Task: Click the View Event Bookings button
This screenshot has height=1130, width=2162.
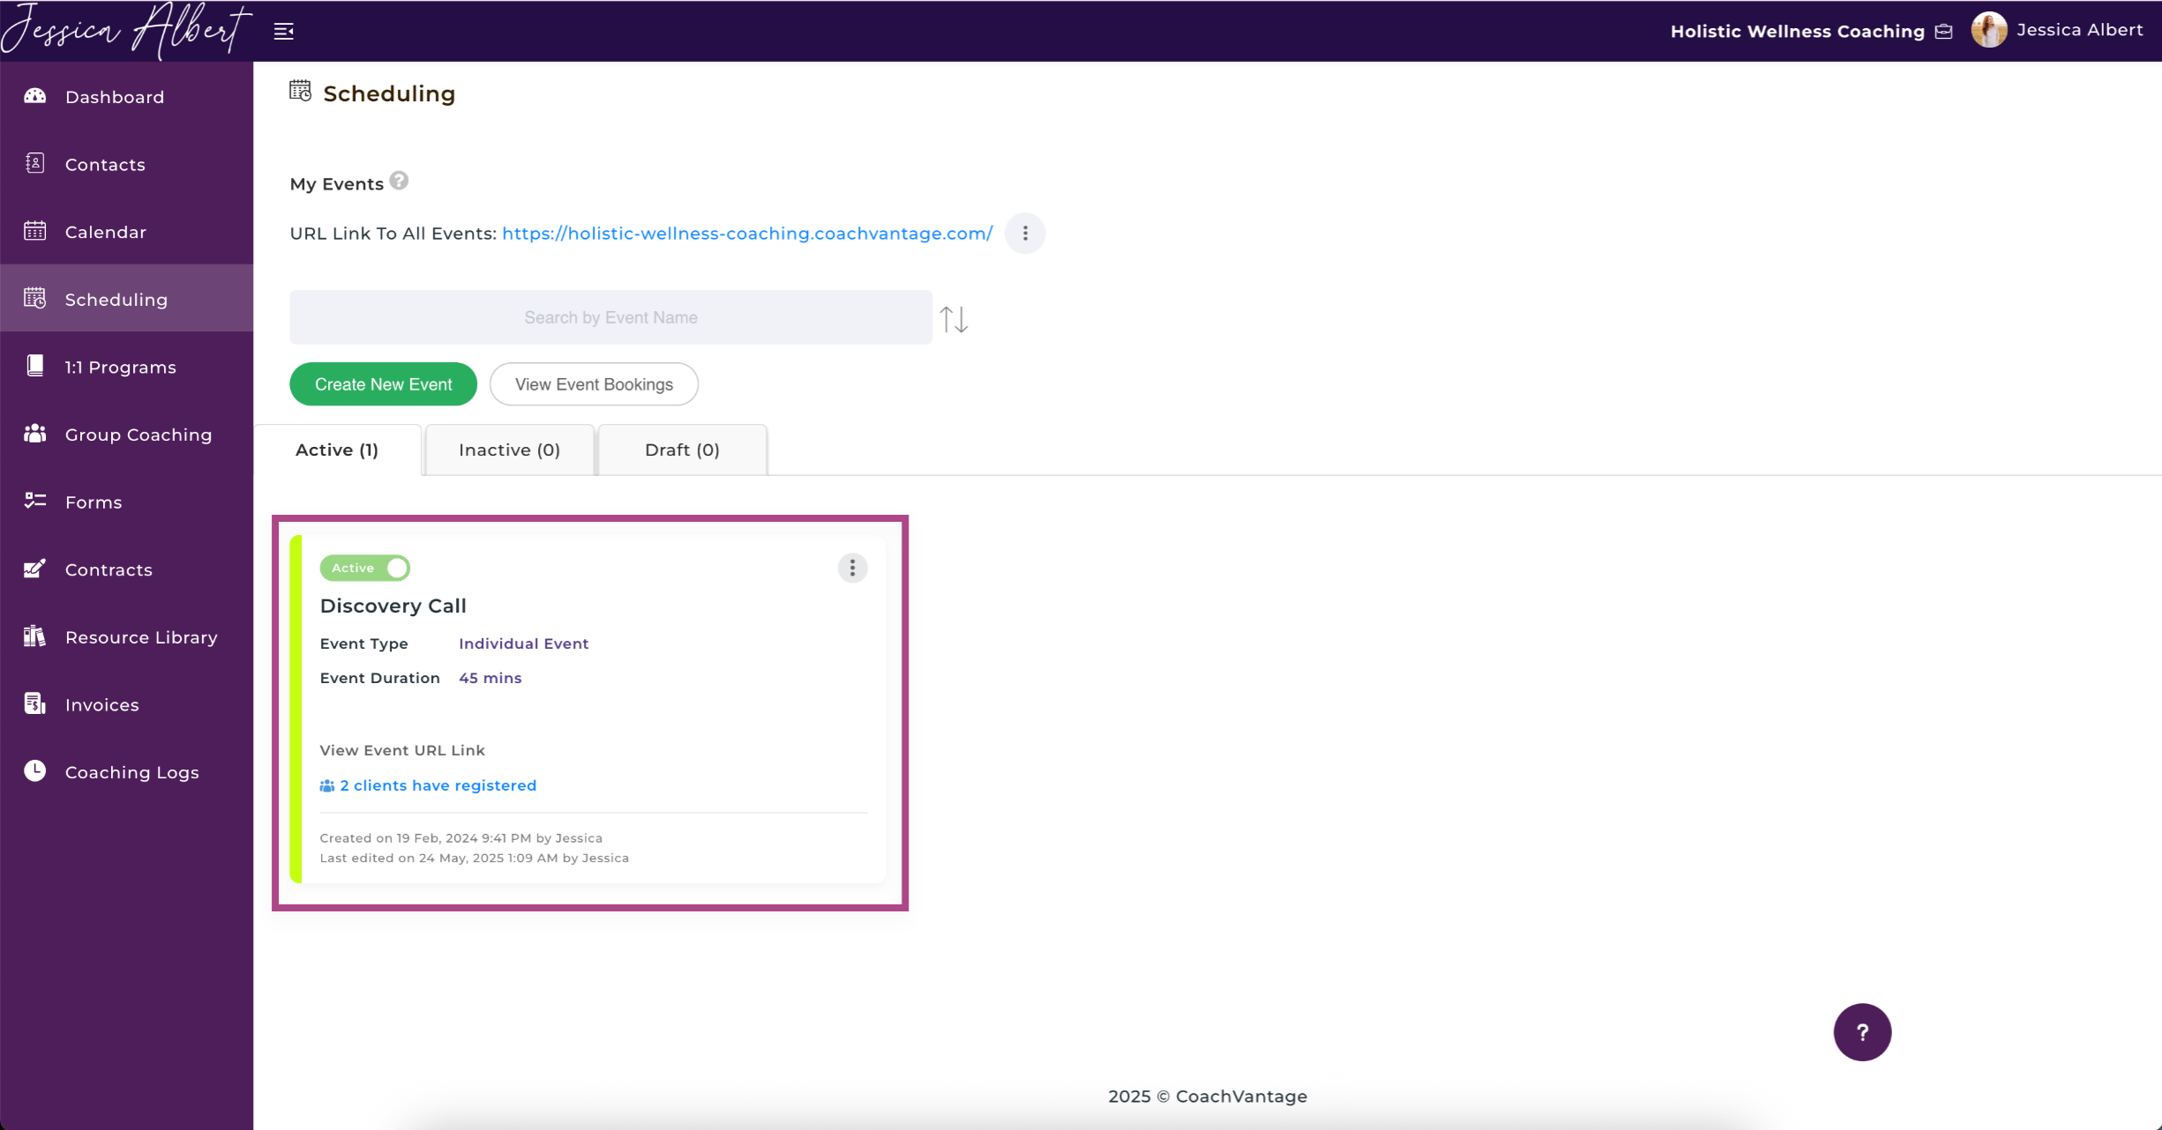Action: coord(594,384)
